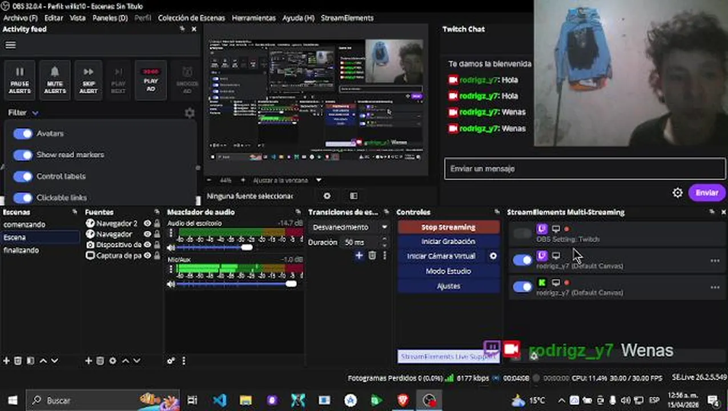Open source properties gear in Fuentes toolbar
The width and height of the screenshot is (728, 411).
point(112,361)
